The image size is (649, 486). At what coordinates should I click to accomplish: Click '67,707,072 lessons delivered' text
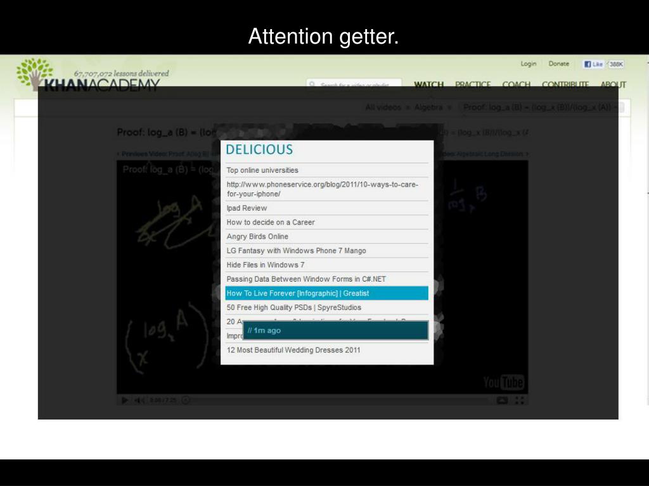[121, 73]
